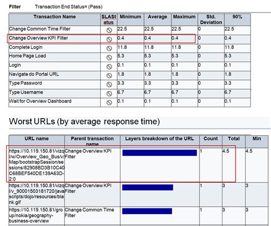This screenshot has width=271, height=226.
Task: Click the bootstrapSession URL name cell
Action: 37,165
